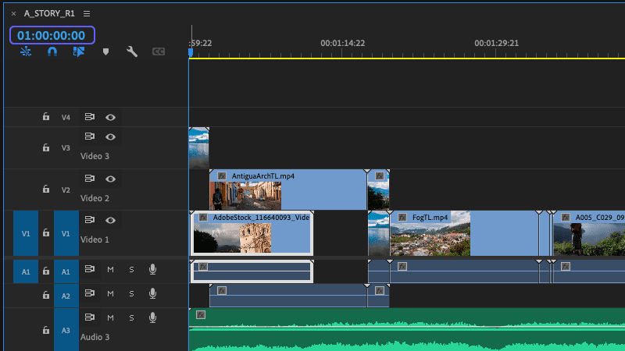This screenshot has height=351, width=625.
Task: Solo track A2
Action: point(131,294)
